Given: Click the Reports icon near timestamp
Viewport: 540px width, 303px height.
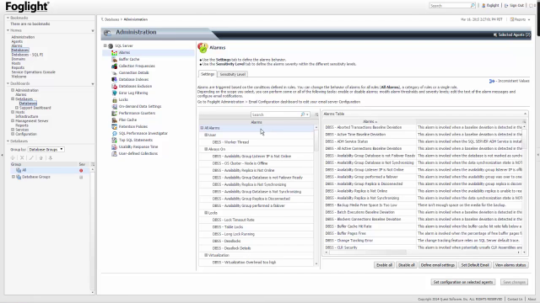Looking at the screenshot, I should (x=512, y=19).
